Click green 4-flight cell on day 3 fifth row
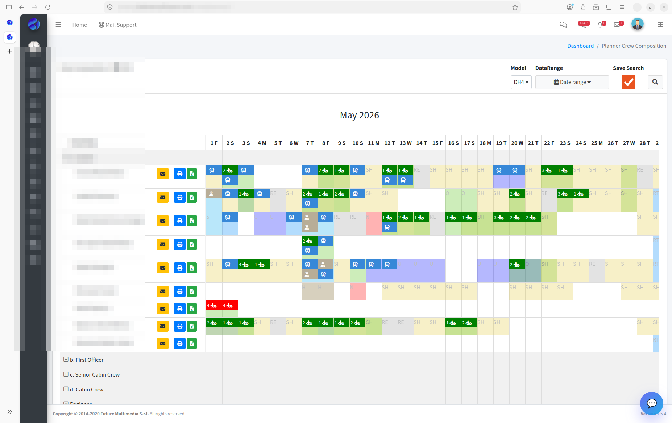Image resolution: width=672 pixels, height=423 pixels. pyautogui.click(x=246, y=264)
